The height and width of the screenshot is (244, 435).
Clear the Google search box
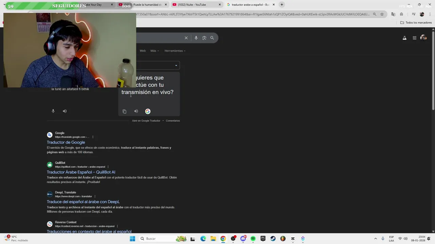(186, 38)
